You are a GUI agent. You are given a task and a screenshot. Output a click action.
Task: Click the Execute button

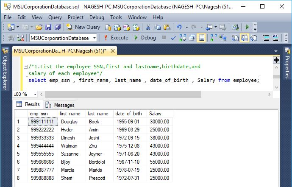tap(116, 38)
